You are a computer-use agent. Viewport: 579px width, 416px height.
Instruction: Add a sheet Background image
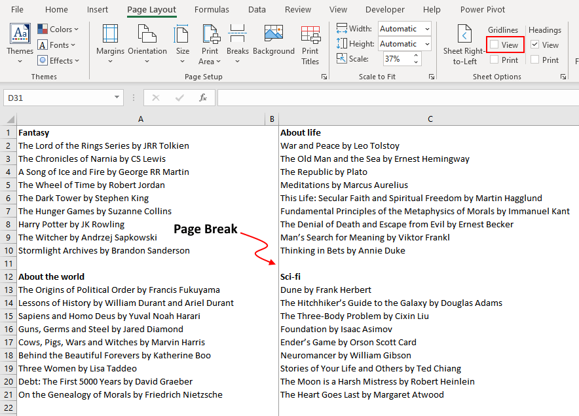coord(273,41)
